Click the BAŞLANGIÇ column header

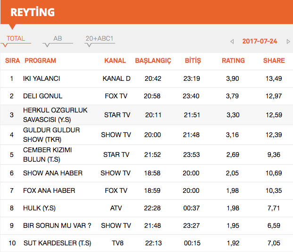[x=153, y=61]
